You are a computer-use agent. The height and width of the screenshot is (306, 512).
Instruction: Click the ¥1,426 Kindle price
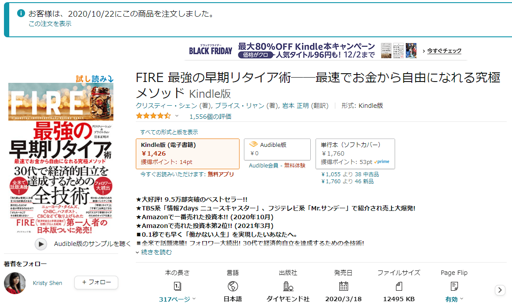153,153
